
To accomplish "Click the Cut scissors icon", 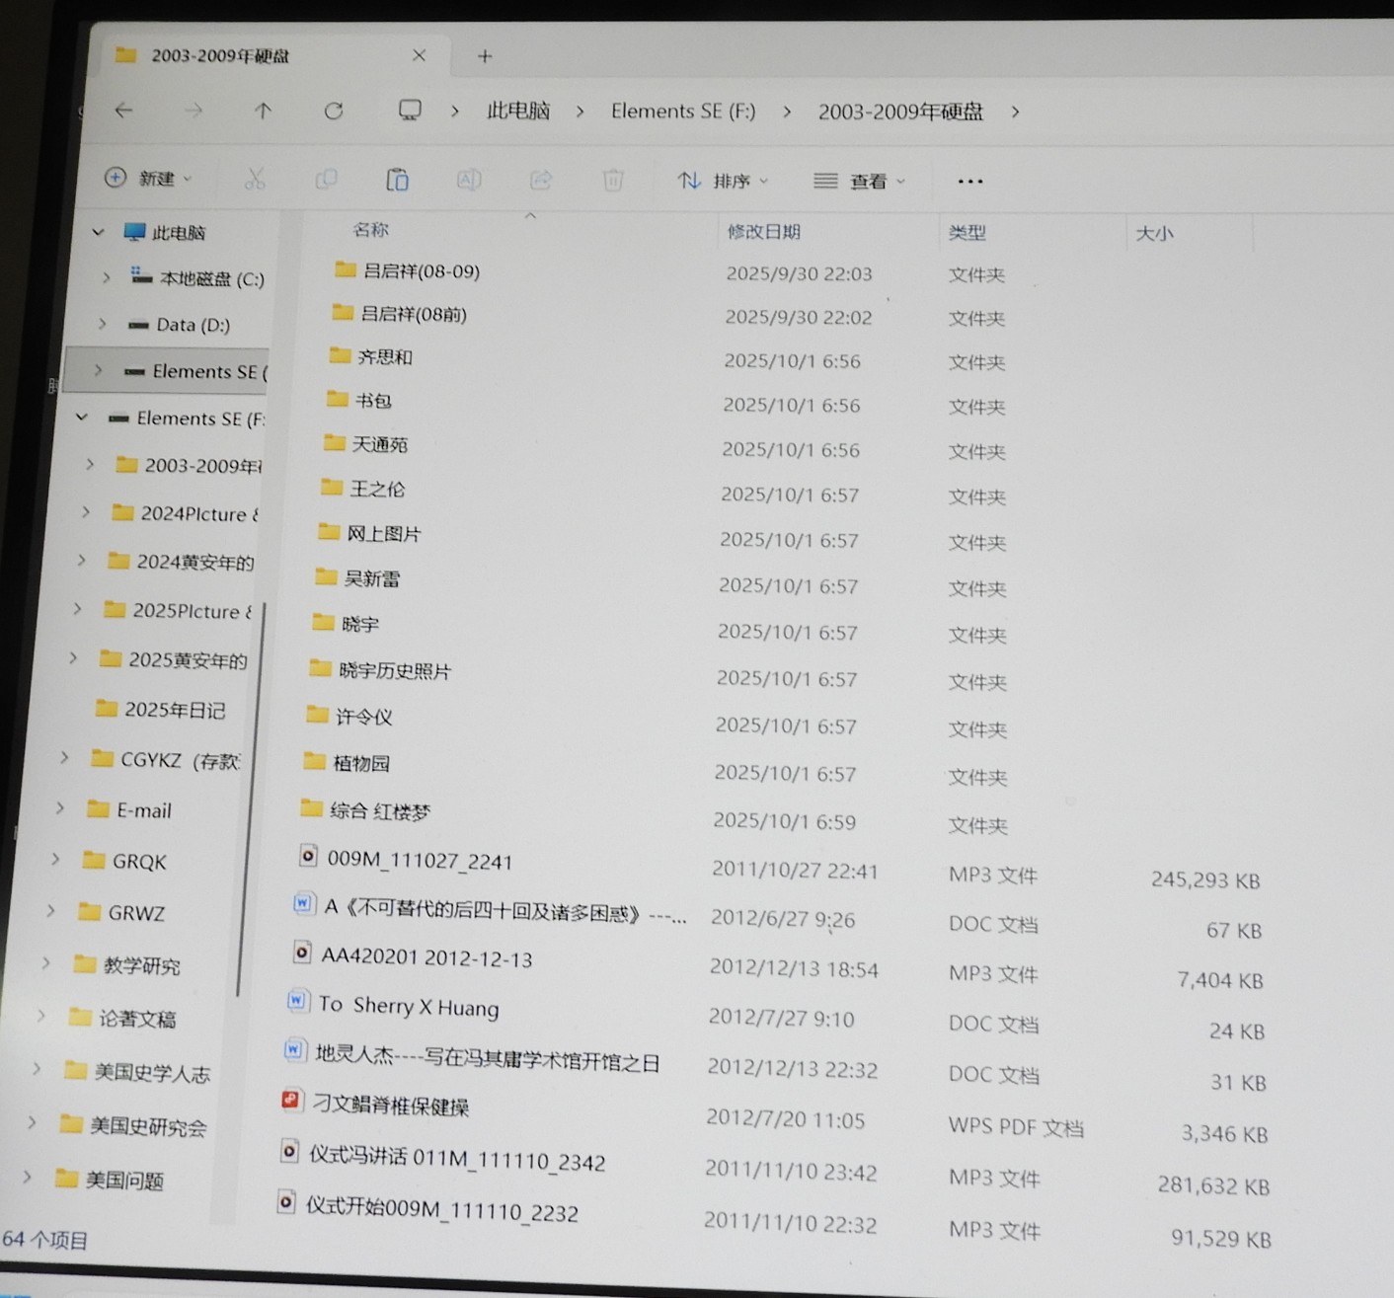I will coord(255,179).
